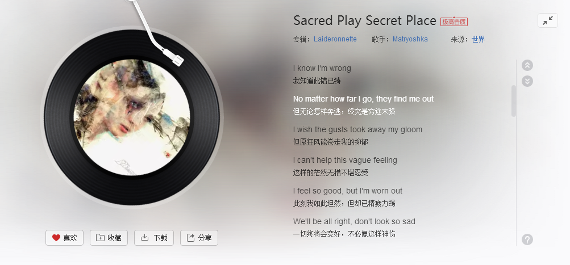Open the Laideronnette album link
Screen dimensions: 570x265
point(335,39)
